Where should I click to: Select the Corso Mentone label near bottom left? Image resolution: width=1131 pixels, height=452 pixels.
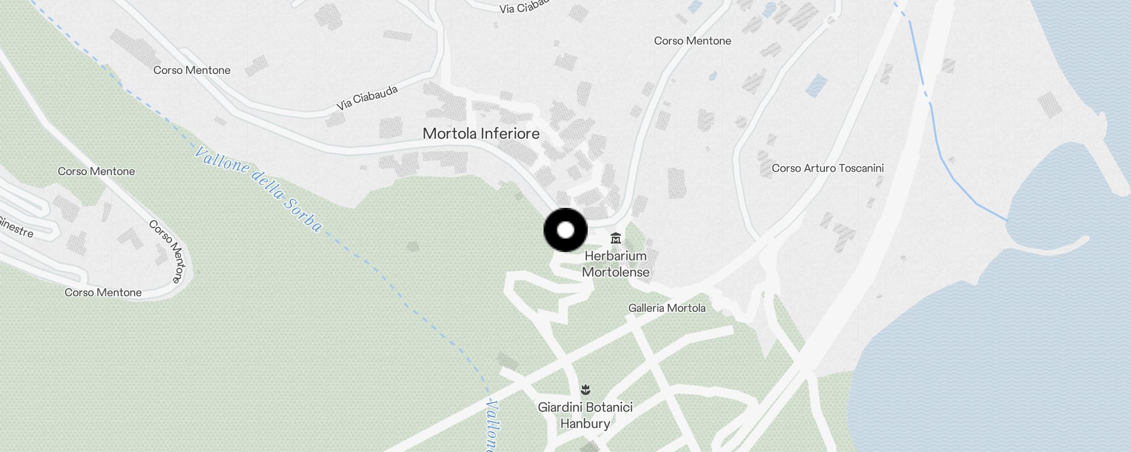tap(103, 292)
